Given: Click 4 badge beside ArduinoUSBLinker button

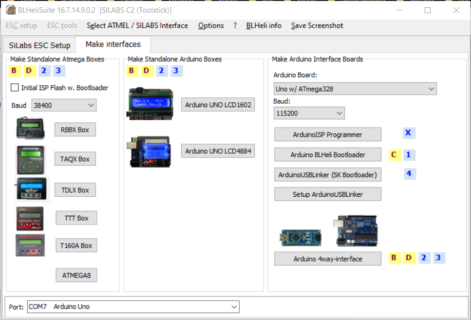Looking at the screenshot, I should 410,174.
